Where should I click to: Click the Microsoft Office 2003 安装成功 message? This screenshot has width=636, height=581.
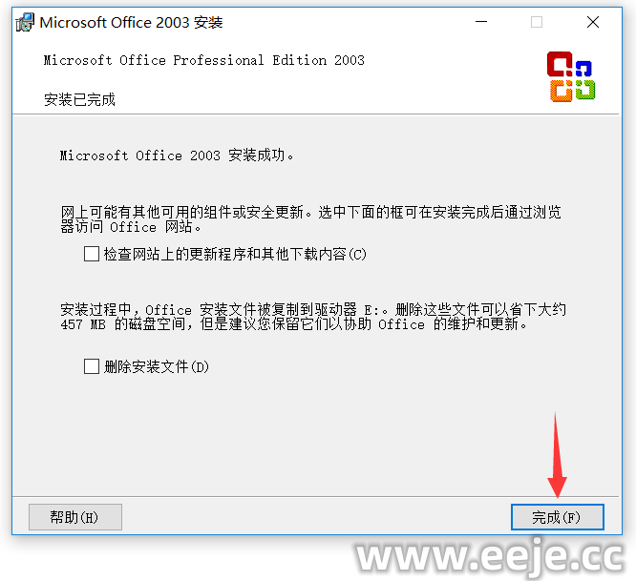[177, 156]
